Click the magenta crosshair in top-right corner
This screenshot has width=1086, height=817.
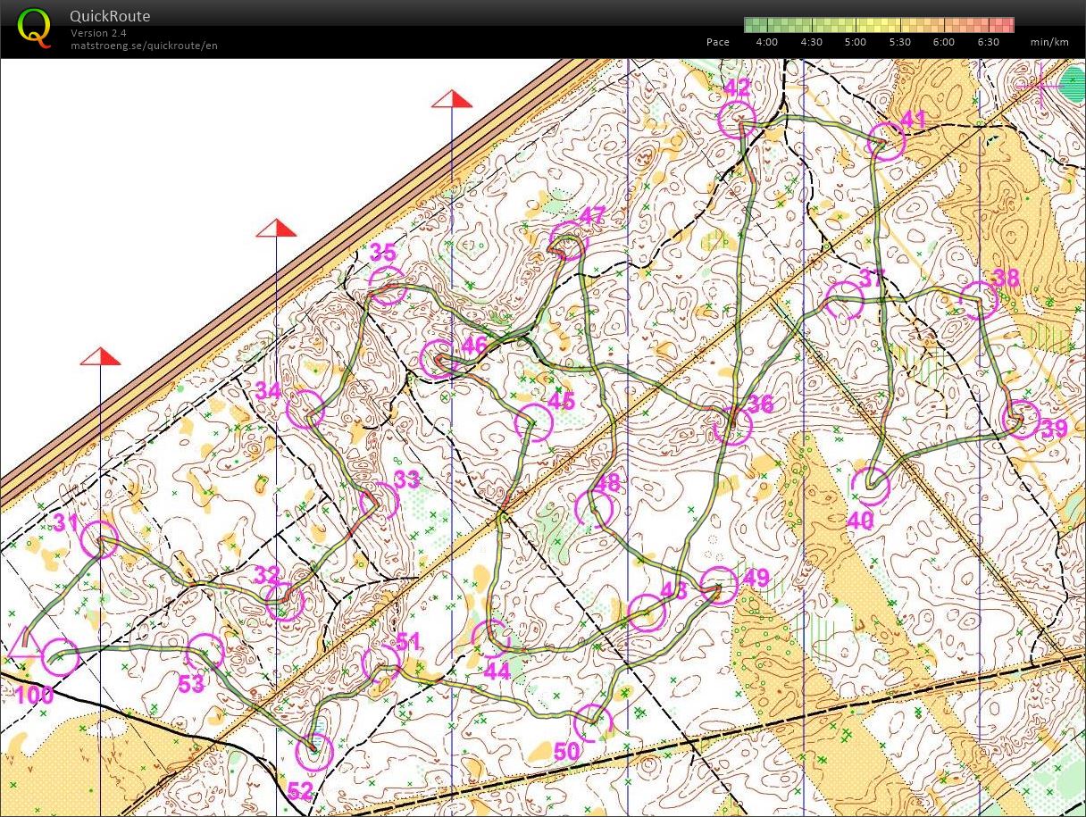pos(1042,87)
